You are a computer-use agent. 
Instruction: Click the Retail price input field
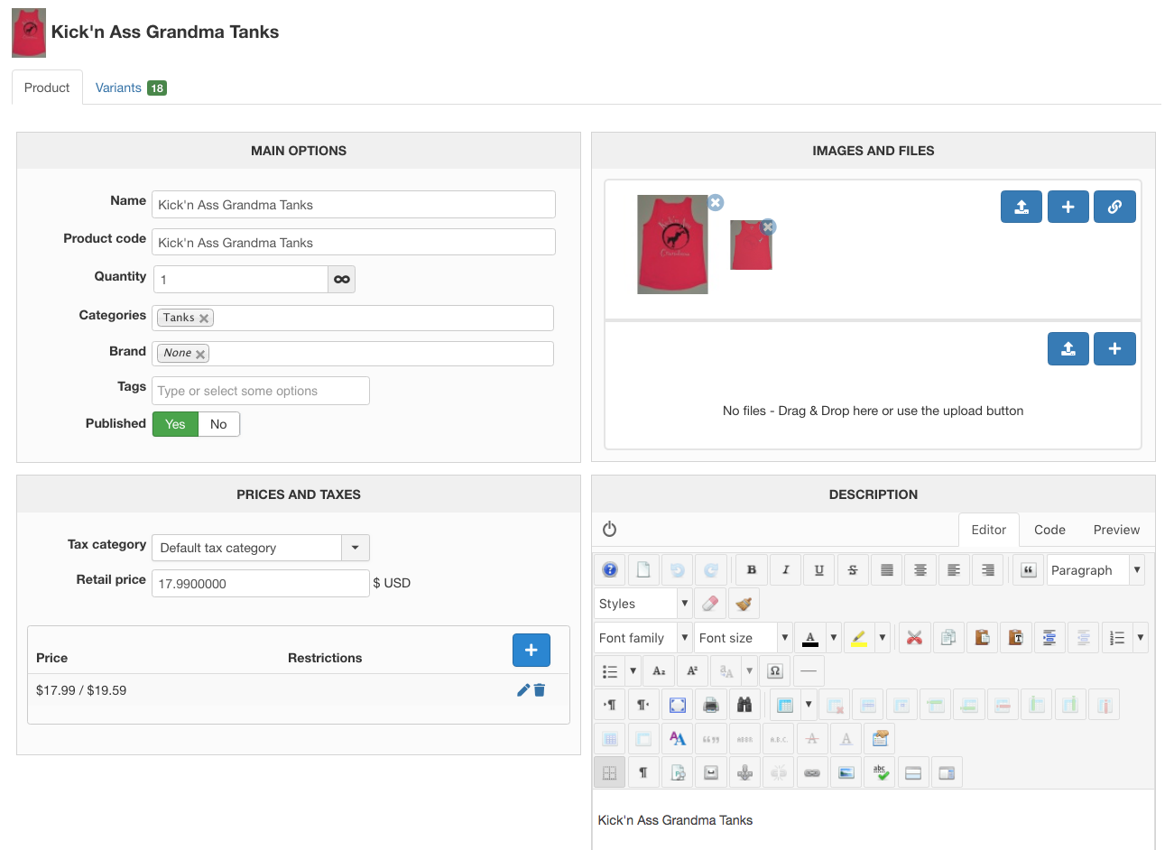tap(260, 584)
